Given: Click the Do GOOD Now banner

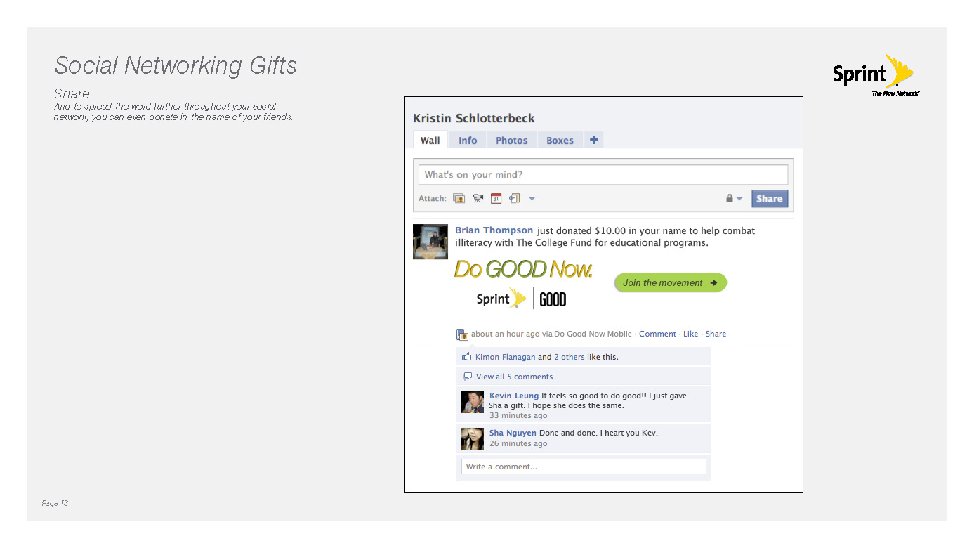Looking at the screenshot, I should [523, 269].
